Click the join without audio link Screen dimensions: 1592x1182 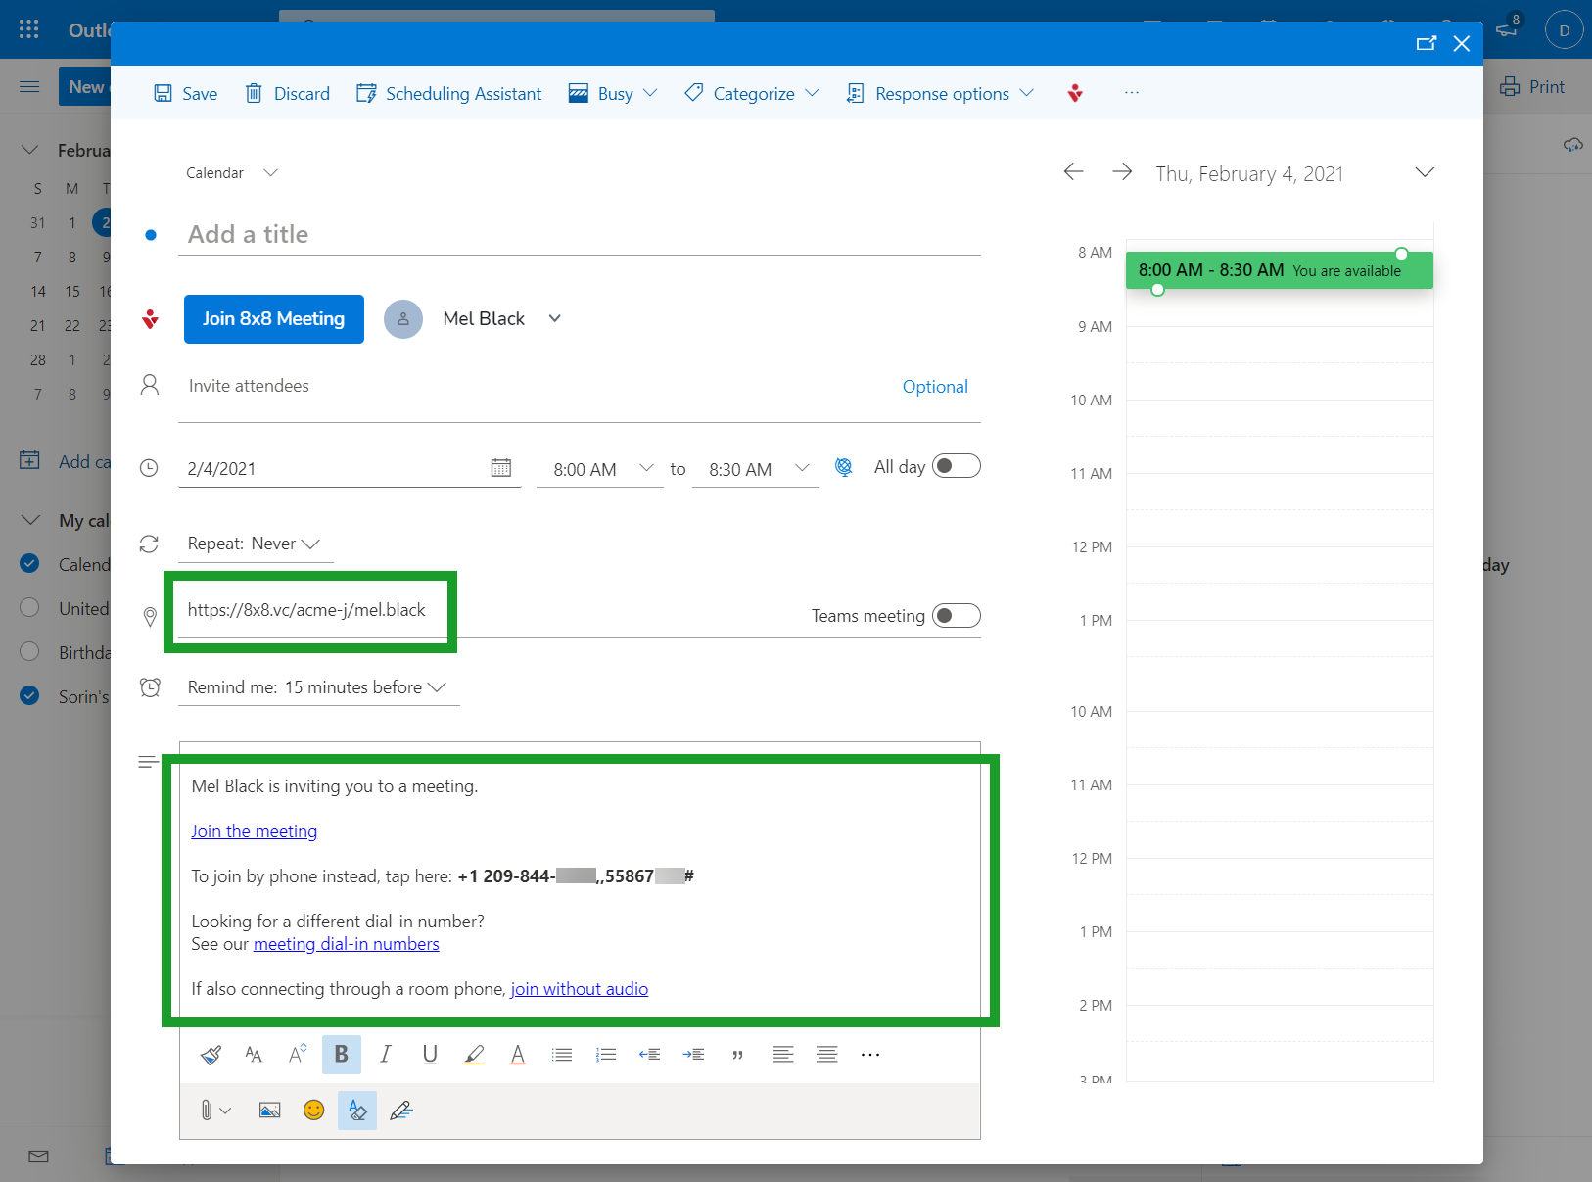pos(580,989)
